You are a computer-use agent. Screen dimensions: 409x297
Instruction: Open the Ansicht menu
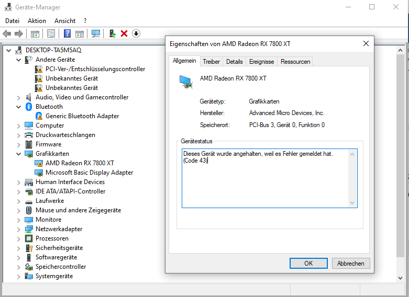coord(65,21)
